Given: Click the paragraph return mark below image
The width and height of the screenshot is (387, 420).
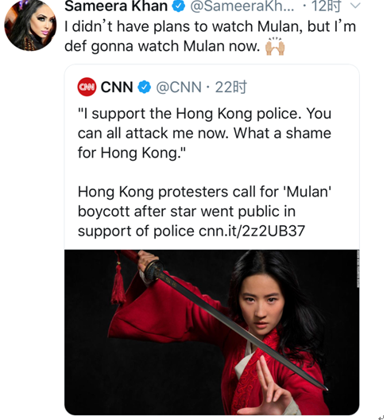Looking at the screenshot, I should (381, 417).
